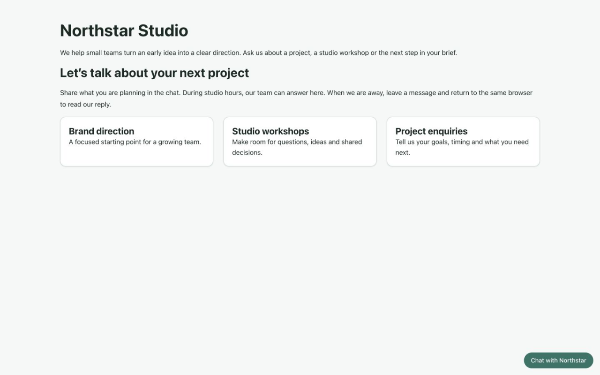The width and height of the screenshot is (600, 375).
Task: Click text 'Make room for questions, ideas and shared decisions.'
Action: click(297, 147)
